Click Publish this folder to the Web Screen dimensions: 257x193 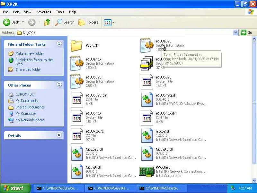coord(34,62)
